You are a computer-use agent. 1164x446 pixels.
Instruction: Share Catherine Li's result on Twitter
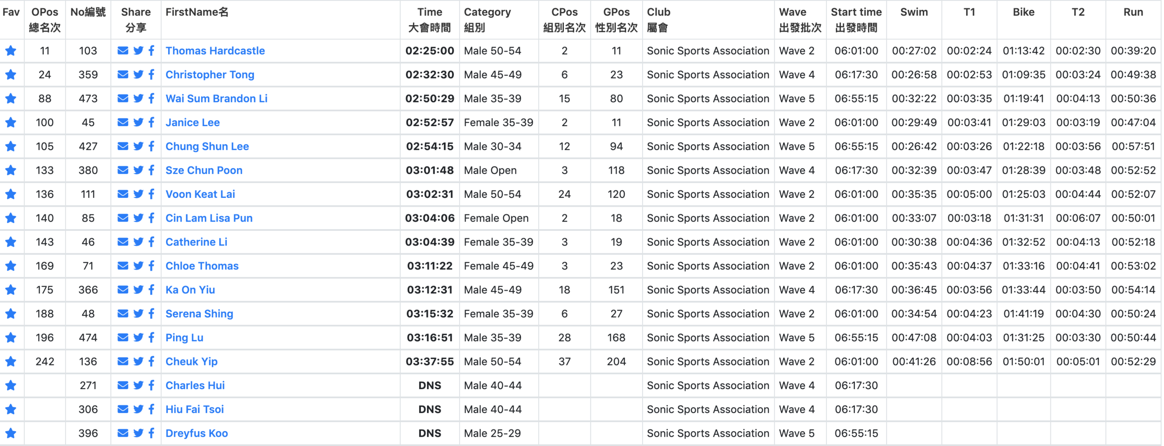(137, 242)
